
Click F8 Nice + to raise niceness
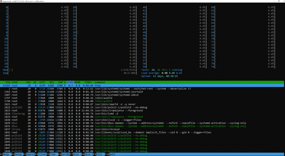point(87,154)
